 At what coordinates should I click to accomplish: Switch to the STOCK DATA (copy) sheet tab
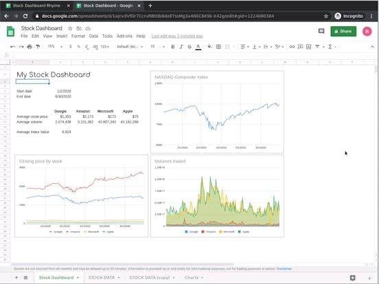150,278
